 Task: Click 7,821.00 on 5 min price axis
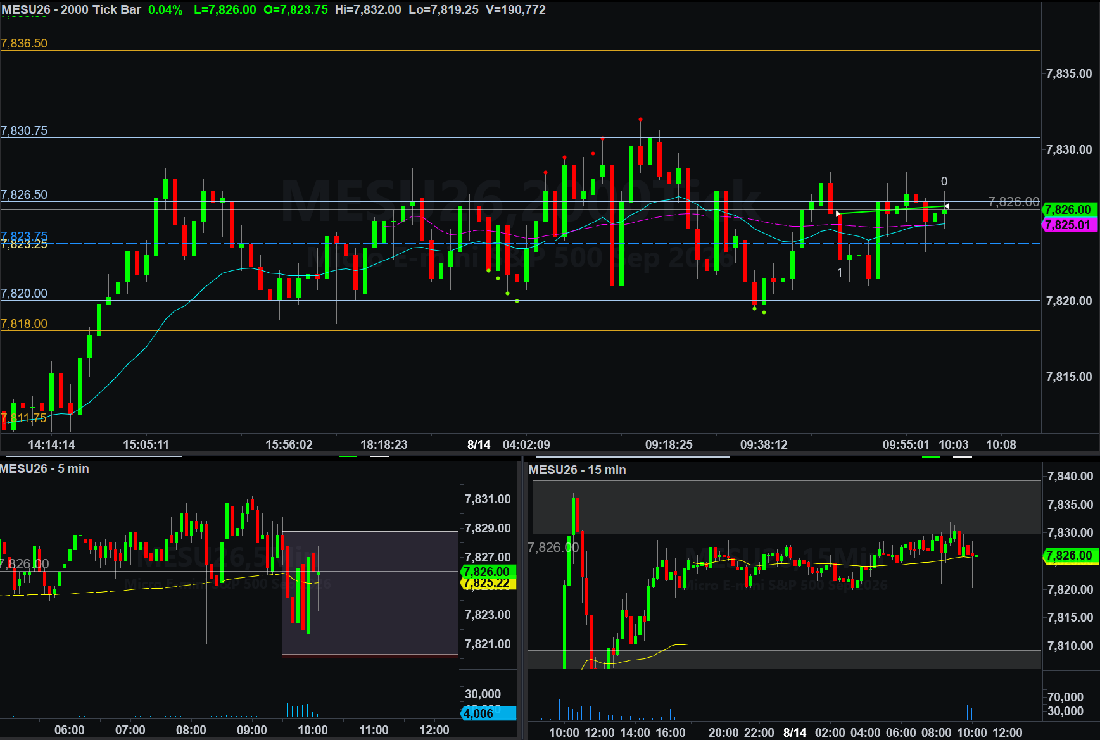488,644
